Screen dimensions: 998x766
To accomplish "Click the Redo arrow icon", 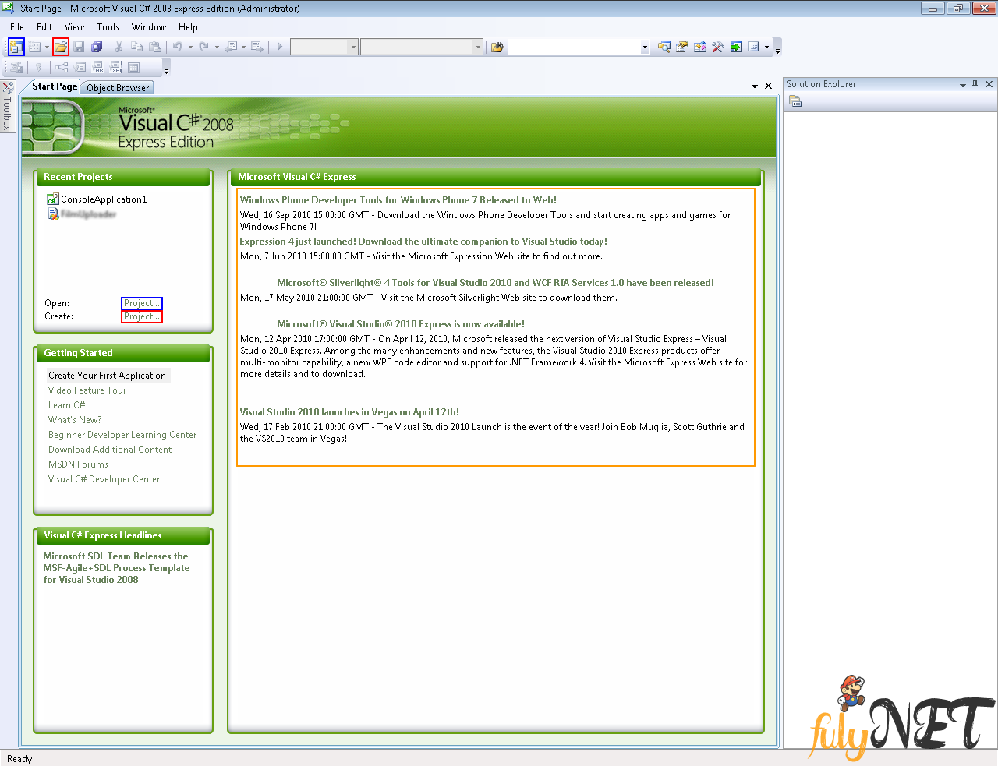I will pos(204,47).
